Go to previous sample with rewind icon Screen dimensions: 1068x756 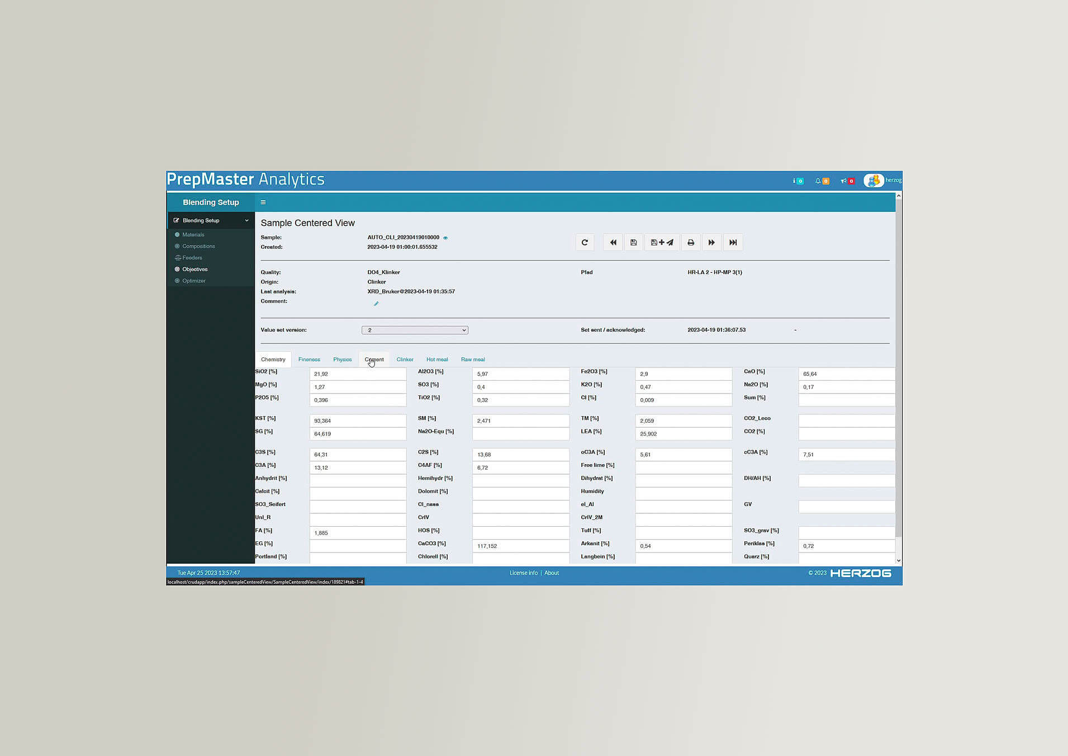pos(613,243)
